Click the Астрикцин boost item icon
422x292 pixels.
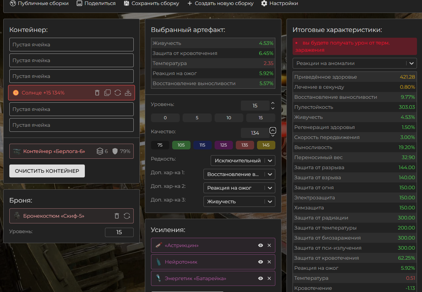click(159, 245)
